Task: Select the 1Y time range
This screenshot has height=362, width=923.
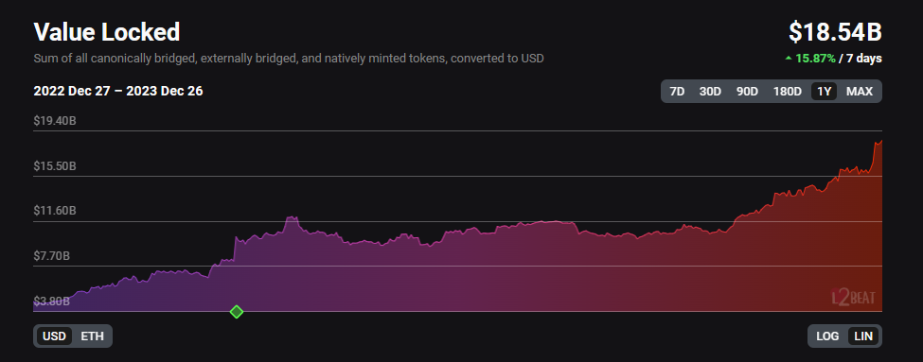Action: [x=825, y=91]
